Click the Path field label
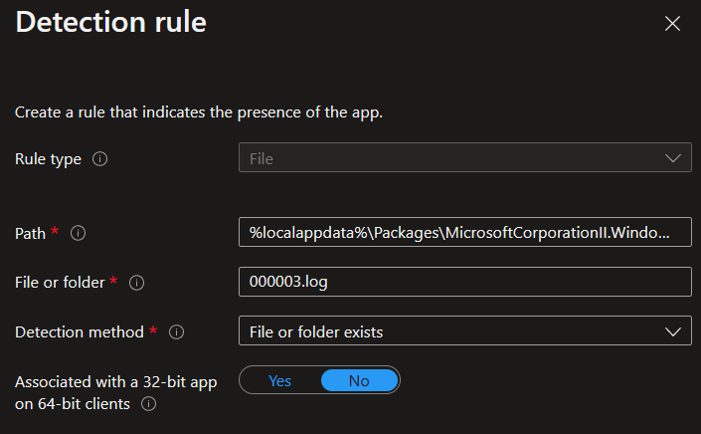Screen dimensions: 701x434 (x=31, y=233)
